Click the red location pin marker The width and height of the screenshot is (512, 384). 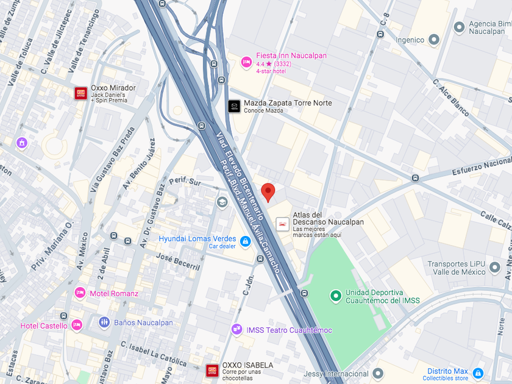(x=268, y=193)
